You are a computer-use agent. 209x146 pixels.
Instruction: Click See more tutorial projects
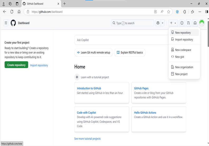click(87, 139)
